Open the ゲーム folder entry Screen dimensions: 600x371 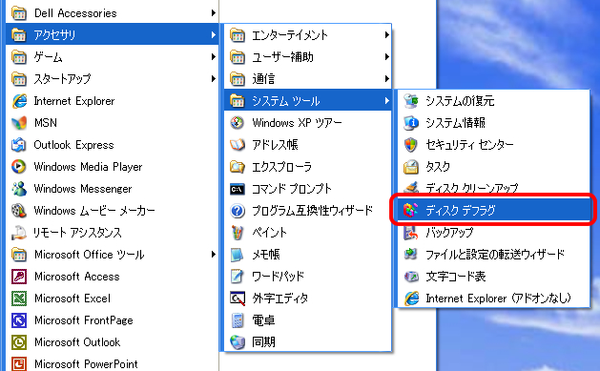click(112, 57)
